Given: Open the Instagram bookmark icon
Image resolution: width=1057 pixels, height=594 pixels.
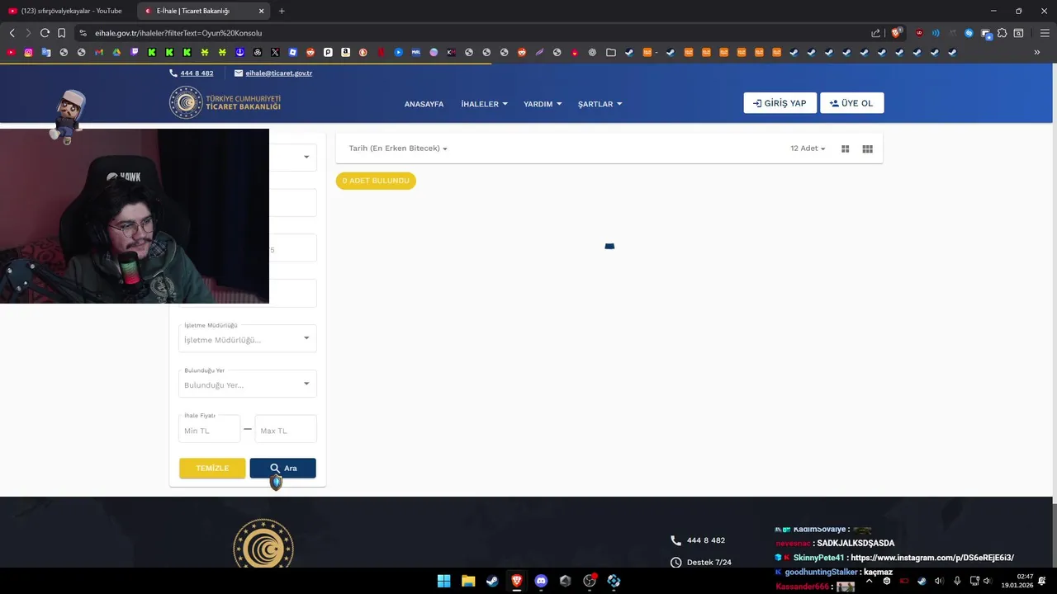Looking at the screenshot, I should 28,52.
